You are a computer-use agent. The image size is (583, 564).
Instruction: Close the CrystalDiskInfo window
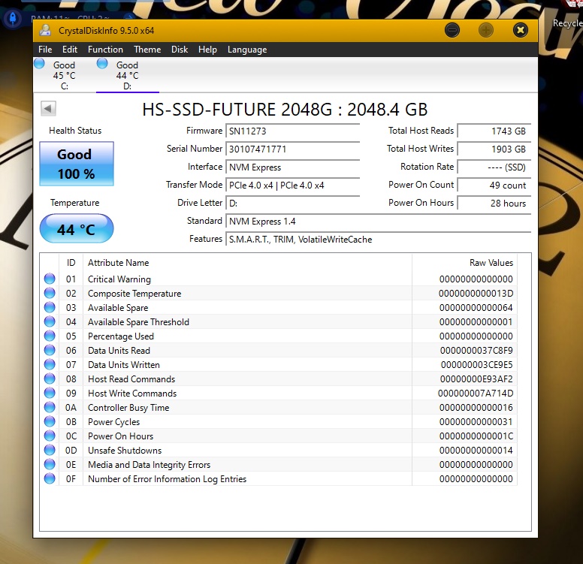(521, 30)
